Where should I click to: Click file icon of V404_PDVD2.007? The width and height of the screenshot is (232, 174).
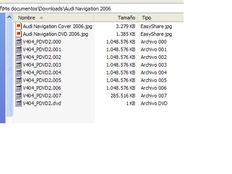point(19,95)
